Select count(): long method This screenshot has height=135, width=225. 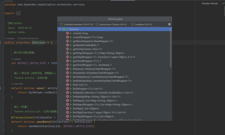click(x=80, y=33)
